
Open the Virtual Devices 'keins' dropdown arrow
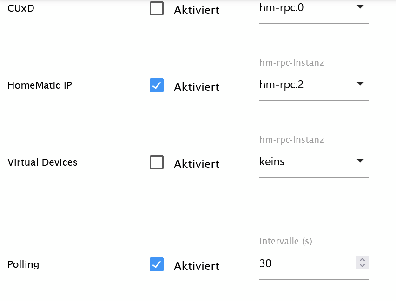click(x=360, y=161)
